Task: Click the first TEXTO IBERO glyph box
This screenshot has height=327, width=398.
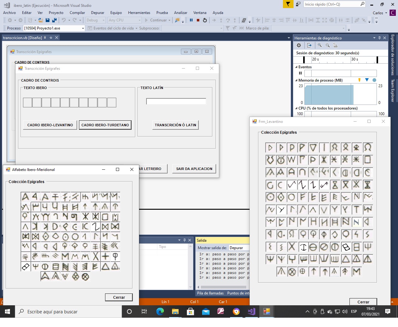Action: click(28, 102)
